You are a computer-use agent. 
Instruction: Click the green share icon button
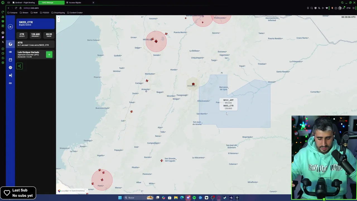(20, 66)
